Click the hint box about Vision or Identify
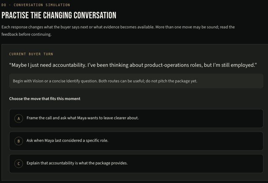 (136, 81)
